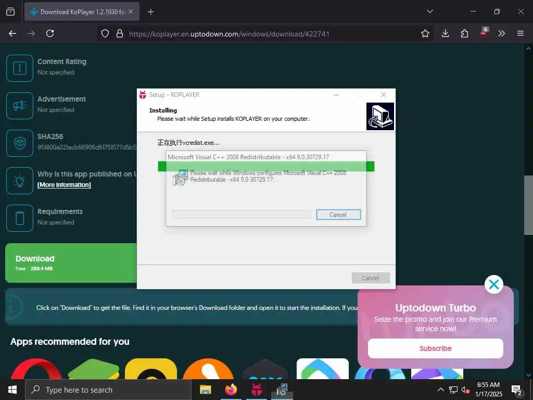Open the green BlueStacks recommended app thumbnail

[x=94, y=369]
